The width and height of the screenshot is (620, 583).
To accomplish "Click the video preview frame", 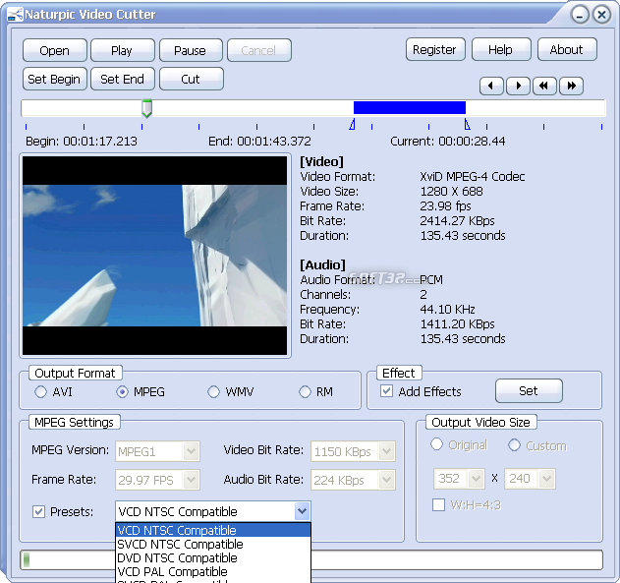I will [154, 256].
